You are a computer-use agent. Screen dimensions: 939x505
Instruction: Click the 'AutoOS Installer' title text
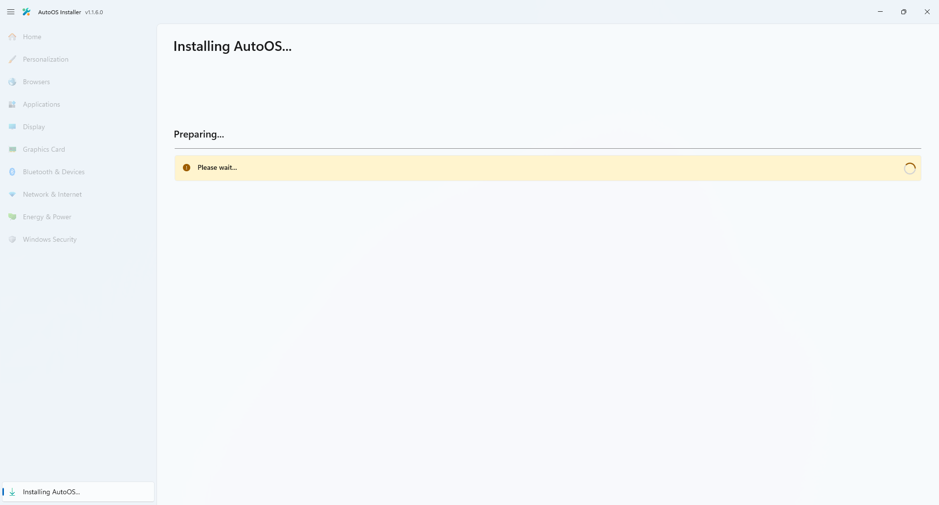point(60,12)
